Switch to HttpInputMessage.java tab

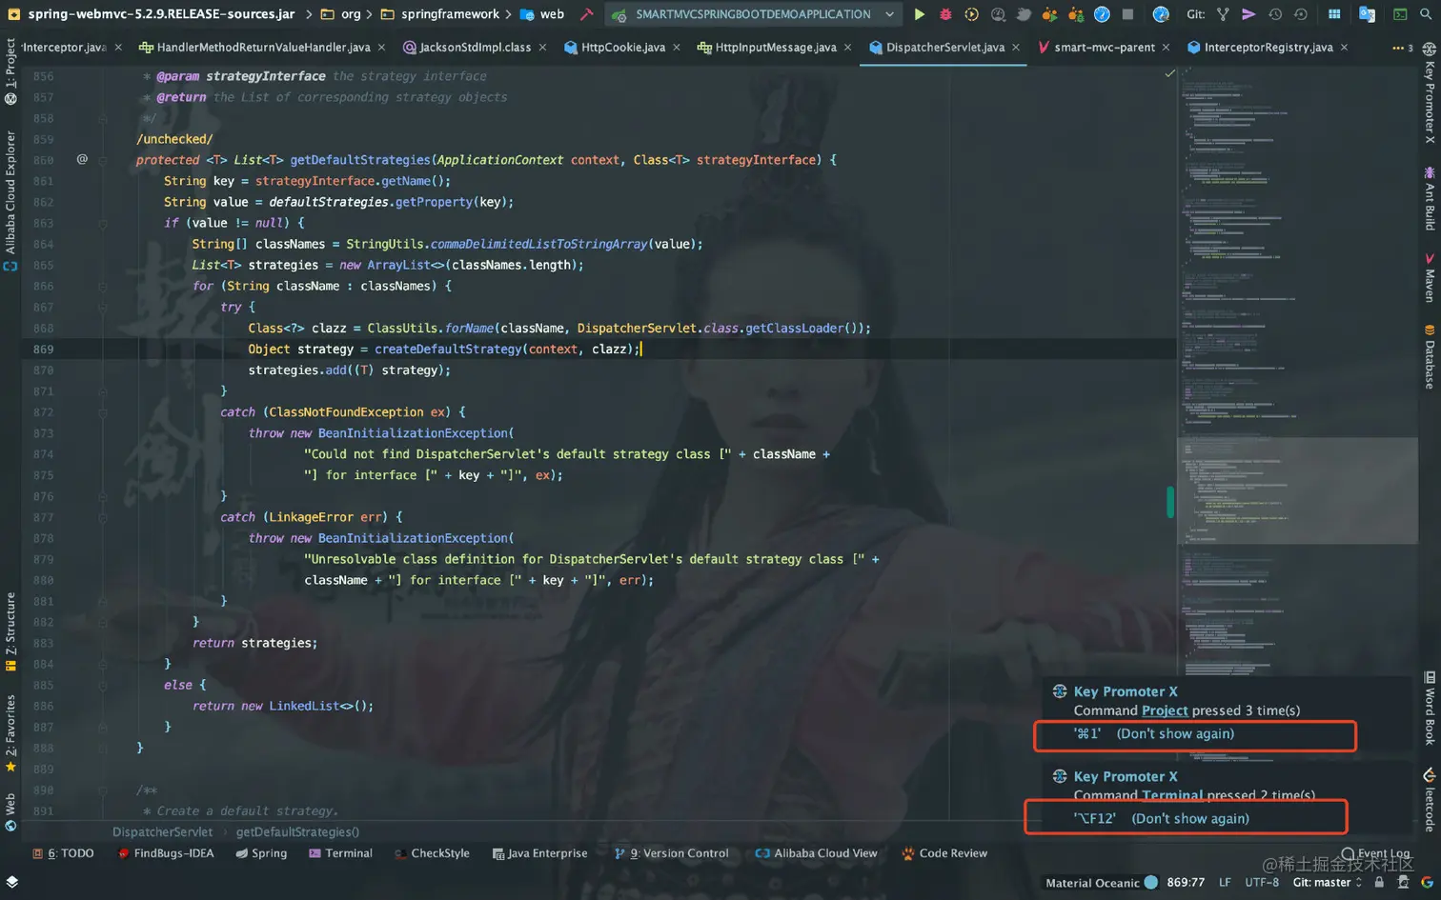775,48
